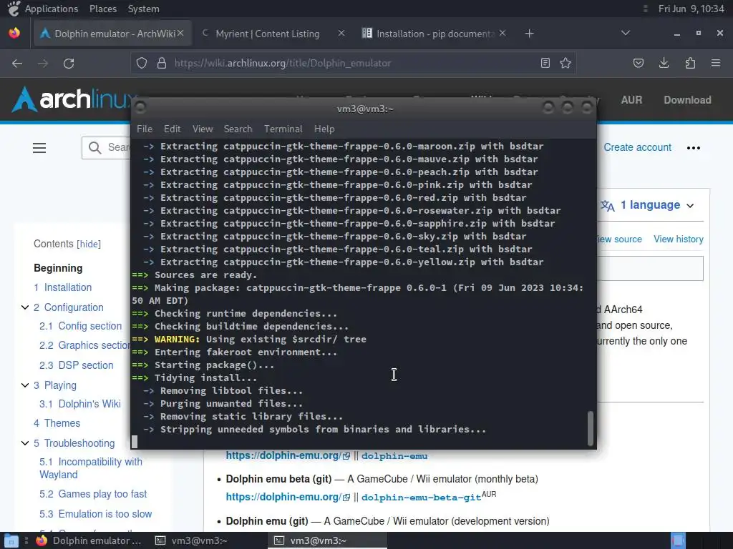Jump to 2.3 DSP section
733x549 pixels.
tap(76, 365)
